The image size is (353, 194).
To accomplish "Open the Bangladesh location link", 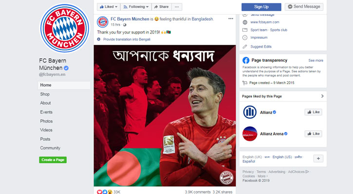I will pos(202,19).
